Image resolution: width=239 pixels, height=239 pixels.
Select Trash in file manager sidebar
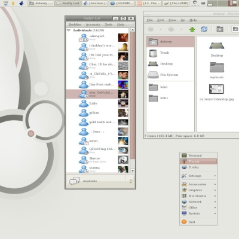pyautogui.click(x=170, y=53)
